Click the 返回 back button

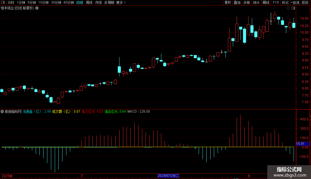[305, 2]
